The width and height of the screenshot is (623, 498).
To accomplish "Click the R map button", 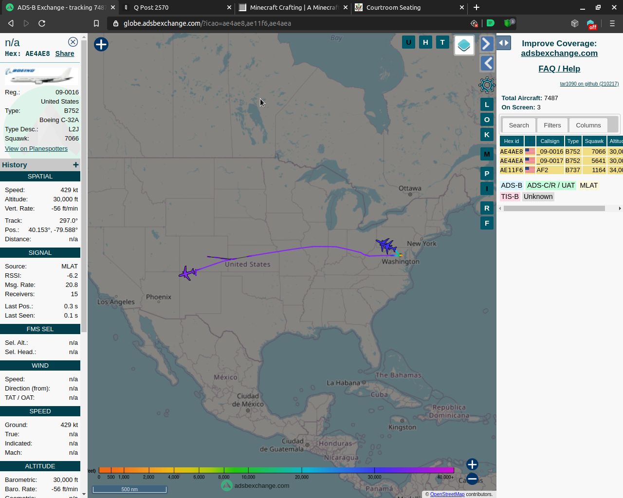I will click(487, 208).
